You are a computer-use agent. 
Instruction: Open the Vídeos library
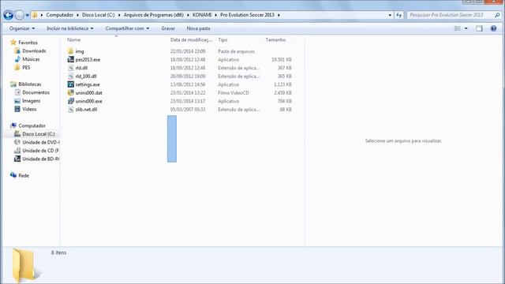[x=29, y=109]
